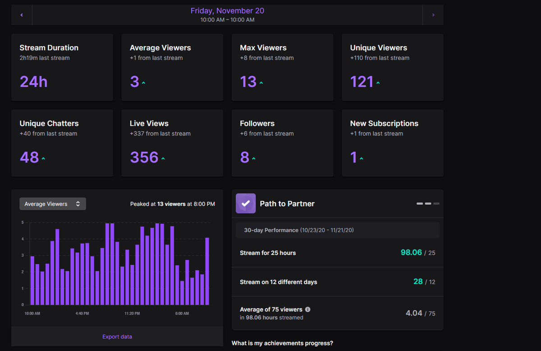541x351 pixels.
Task: Click the 24h stream duration value
Action: click(33, 82)
